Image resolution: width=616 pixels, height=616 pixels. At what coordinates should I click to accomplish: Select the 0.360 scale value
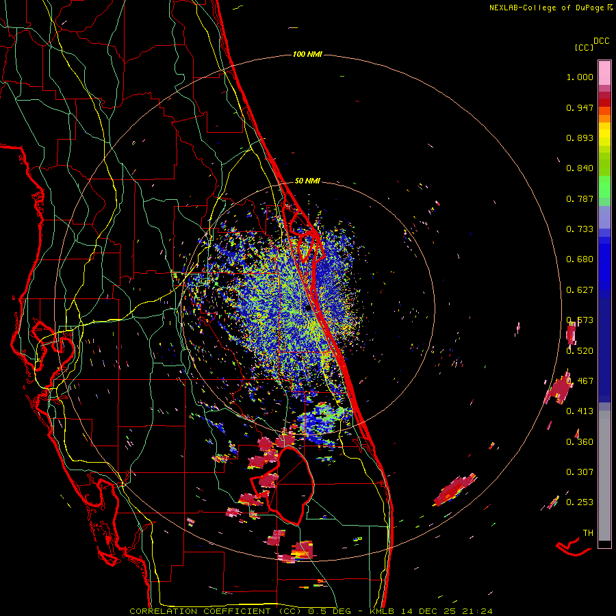pyautogui.click(x=580, y=442)
